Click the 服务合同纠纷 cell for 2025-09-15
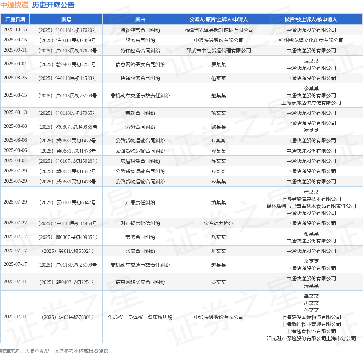 coord(140,40)
